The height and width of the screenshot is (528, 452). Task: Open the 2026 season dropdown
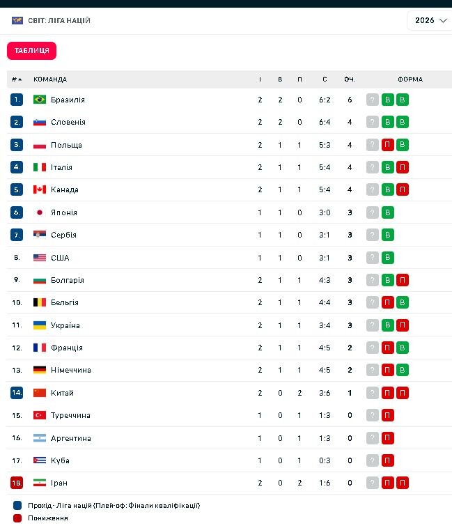pos(430,20)
